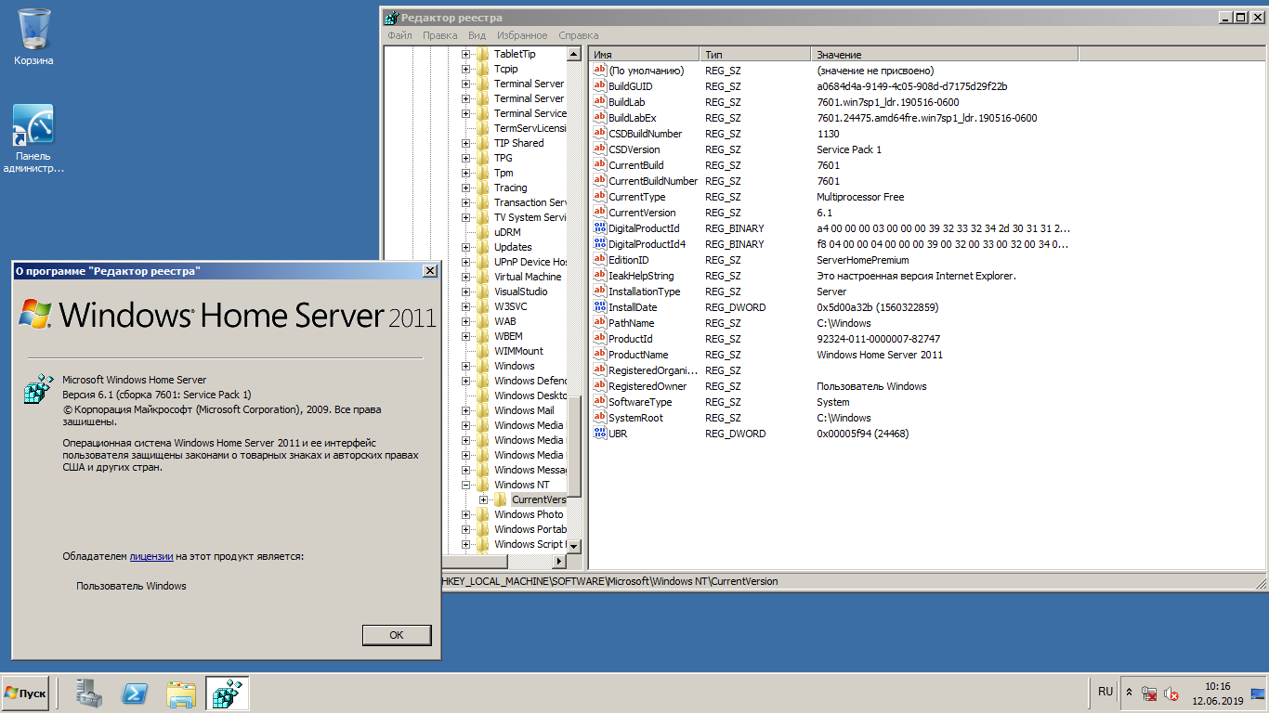The height and width of the screenshot is (713, 1269).
Task: Select the WIMMount tree item
Action: pyautogui.click(x=518, y=351)
